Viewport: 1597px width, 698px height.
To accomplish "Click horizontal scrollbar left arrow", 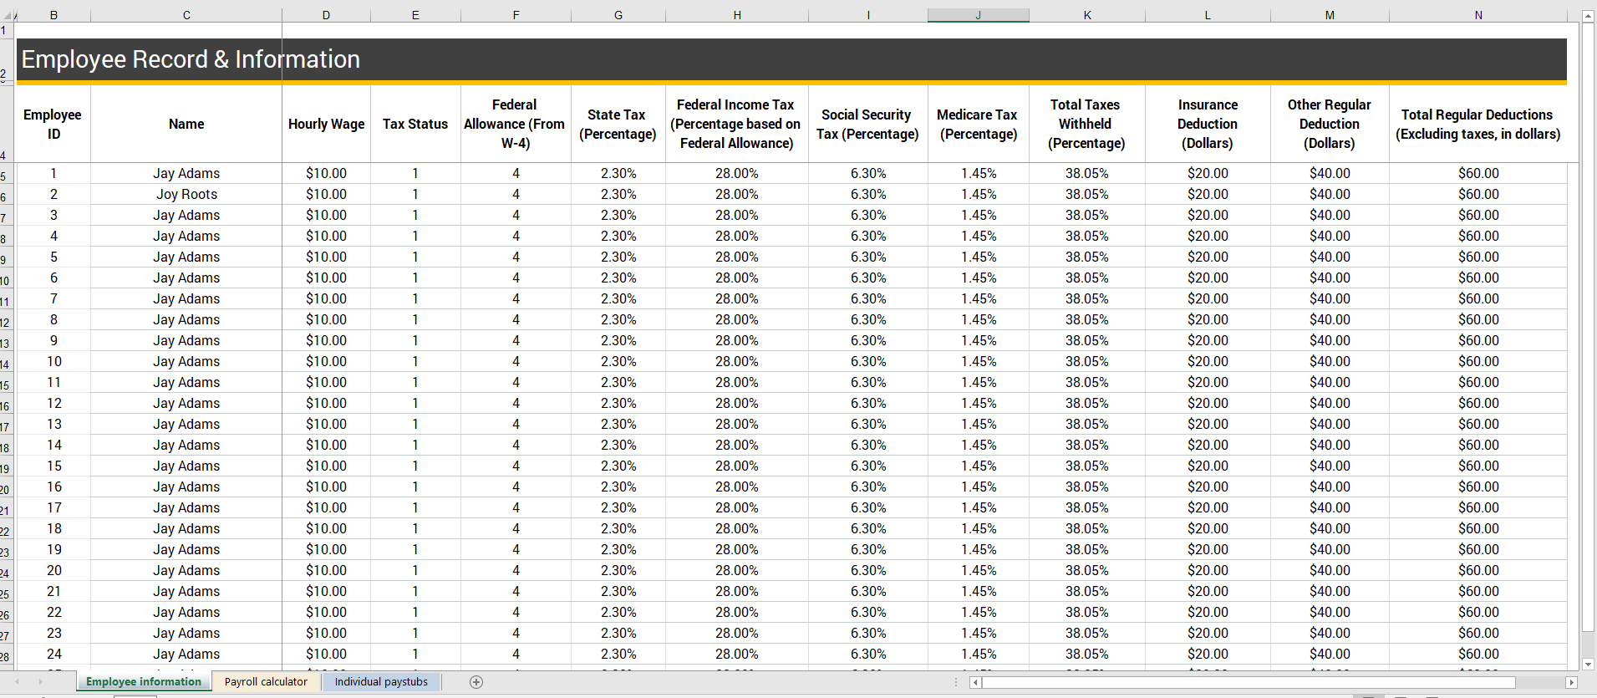I will (x=975, y=683).
